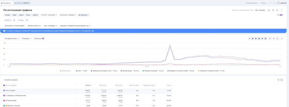Viewport: 289px width, 107px height.
Task: Sort table by Отказы column
Action: [169, 85]
